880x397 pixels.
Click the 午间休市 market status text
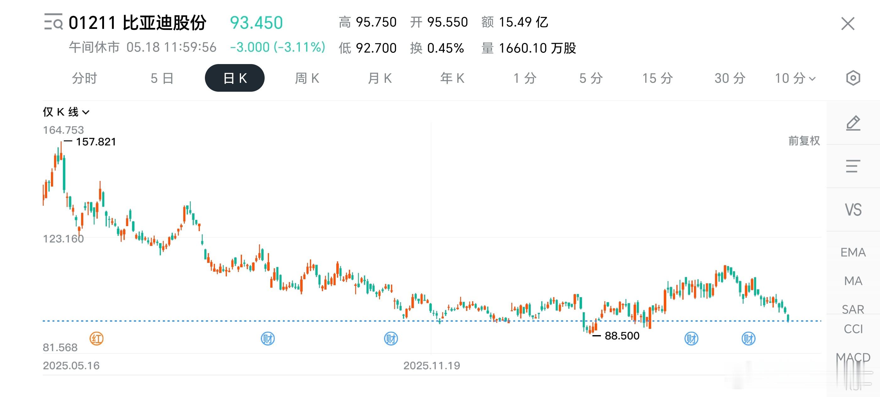point(94,47)
